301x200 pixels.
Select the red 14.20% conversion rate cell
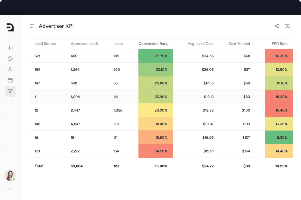156,151
